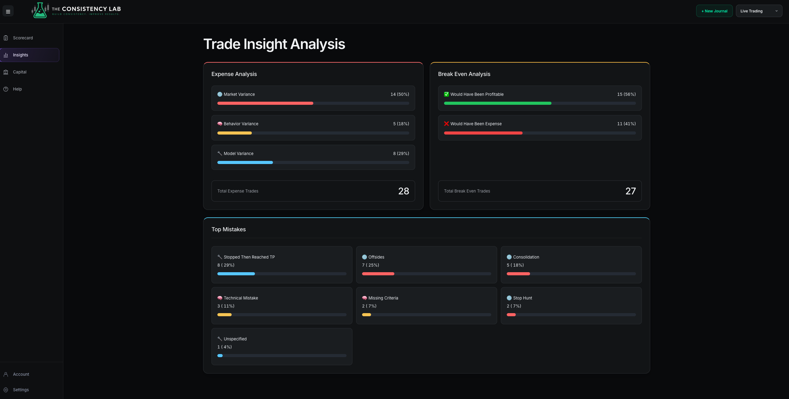Click the Top Mistakes heading
Viewport: 789px width, 399px height.
[x=229, y=229]
